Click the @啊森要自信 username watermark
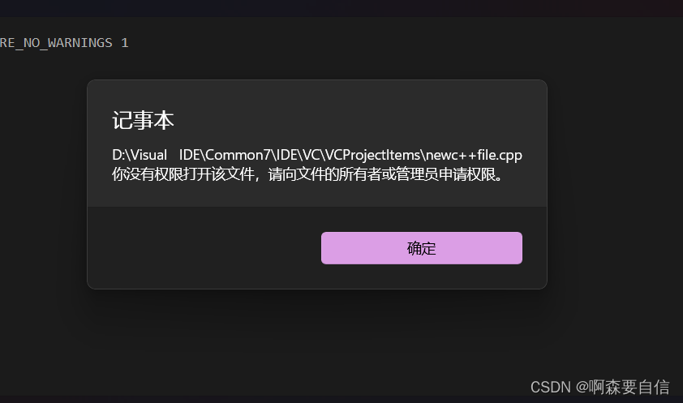 [x=622, y=387]
